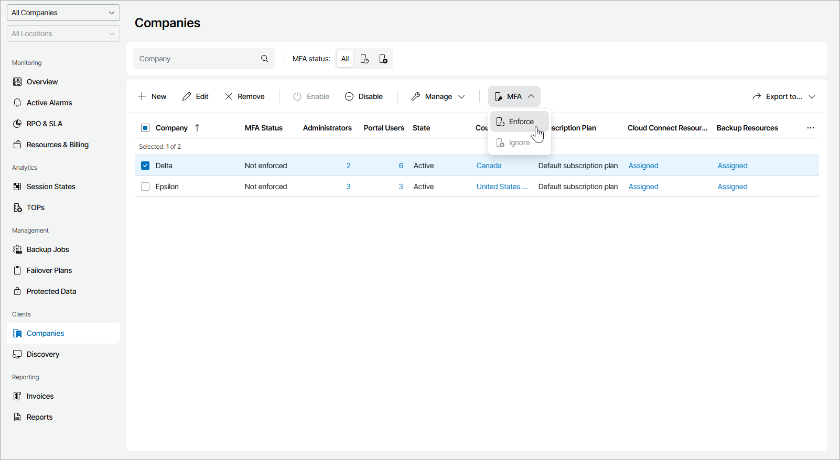Click the Failover Plans clipboard icon

click(17, 270)
